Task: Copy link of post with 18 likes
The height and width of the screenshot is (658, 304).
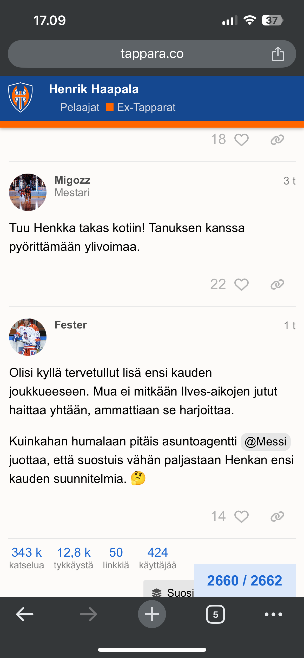Action: [277, 140]
